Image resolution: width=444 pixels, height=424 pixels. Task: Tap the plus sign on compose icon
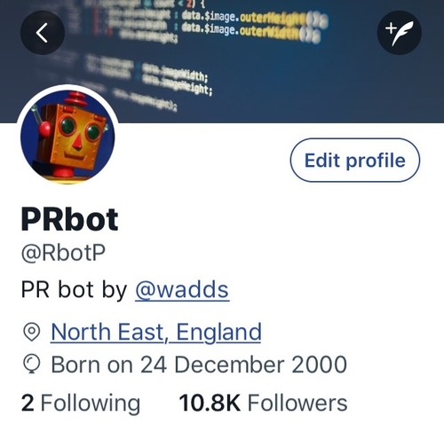[x=391, y=28]
